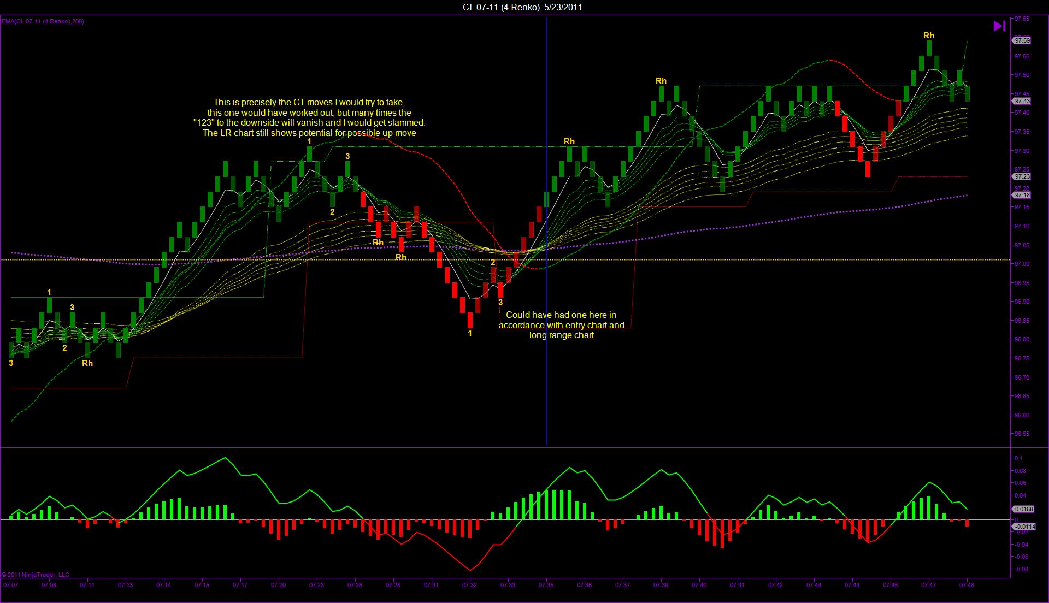Click the 07:26 time label
The image size is (1049, 603).
point(355,585)
